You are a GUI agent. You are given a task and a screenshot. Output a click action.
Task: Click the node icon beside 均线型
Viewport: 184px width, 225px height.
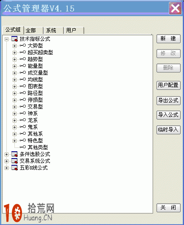(22, 79)
